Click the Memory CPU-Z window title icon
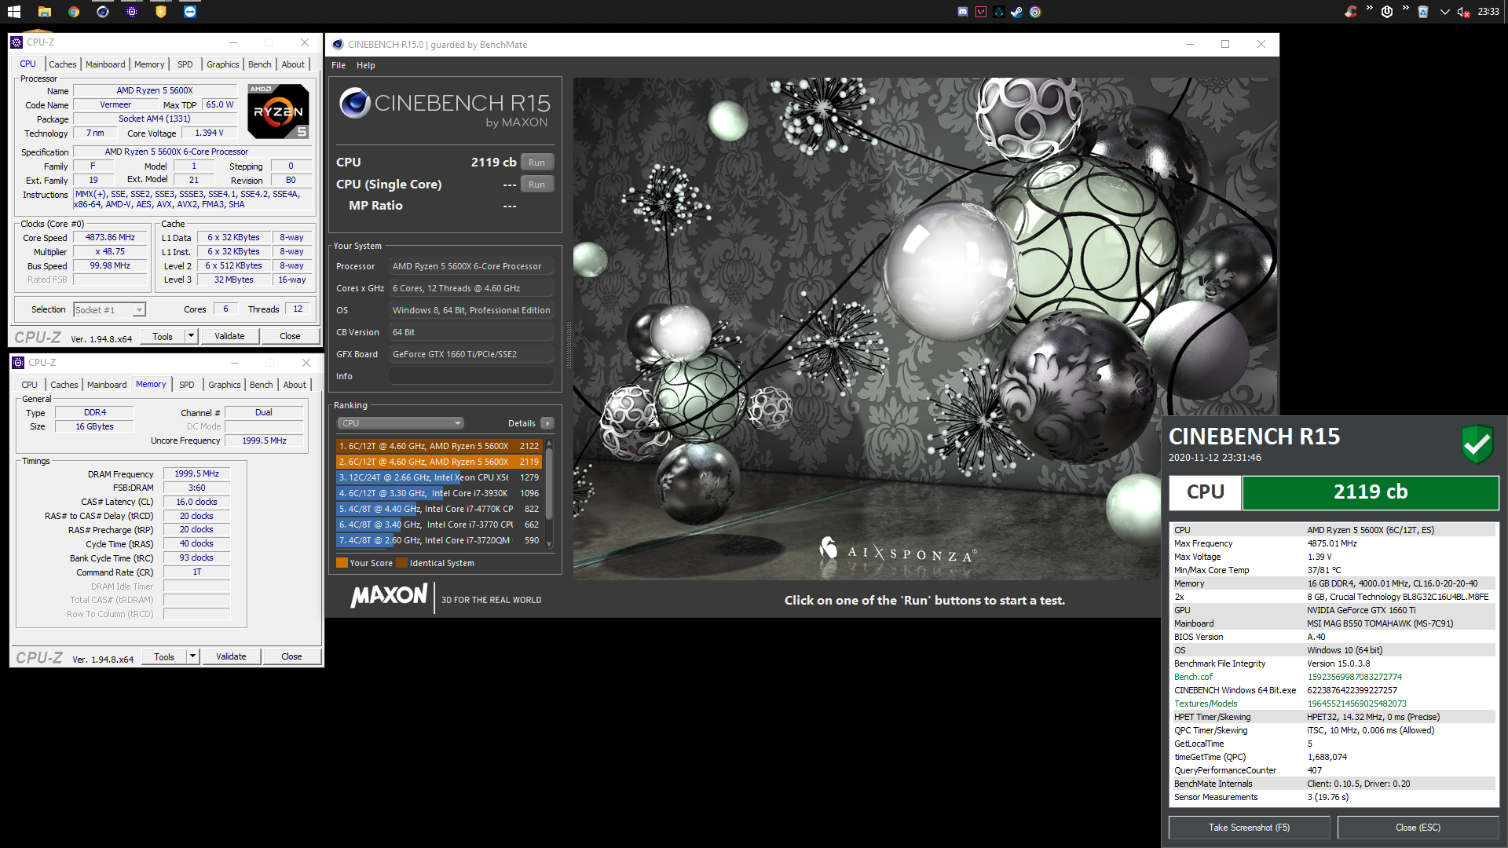Screen dimensions: 1508x848 18,363
